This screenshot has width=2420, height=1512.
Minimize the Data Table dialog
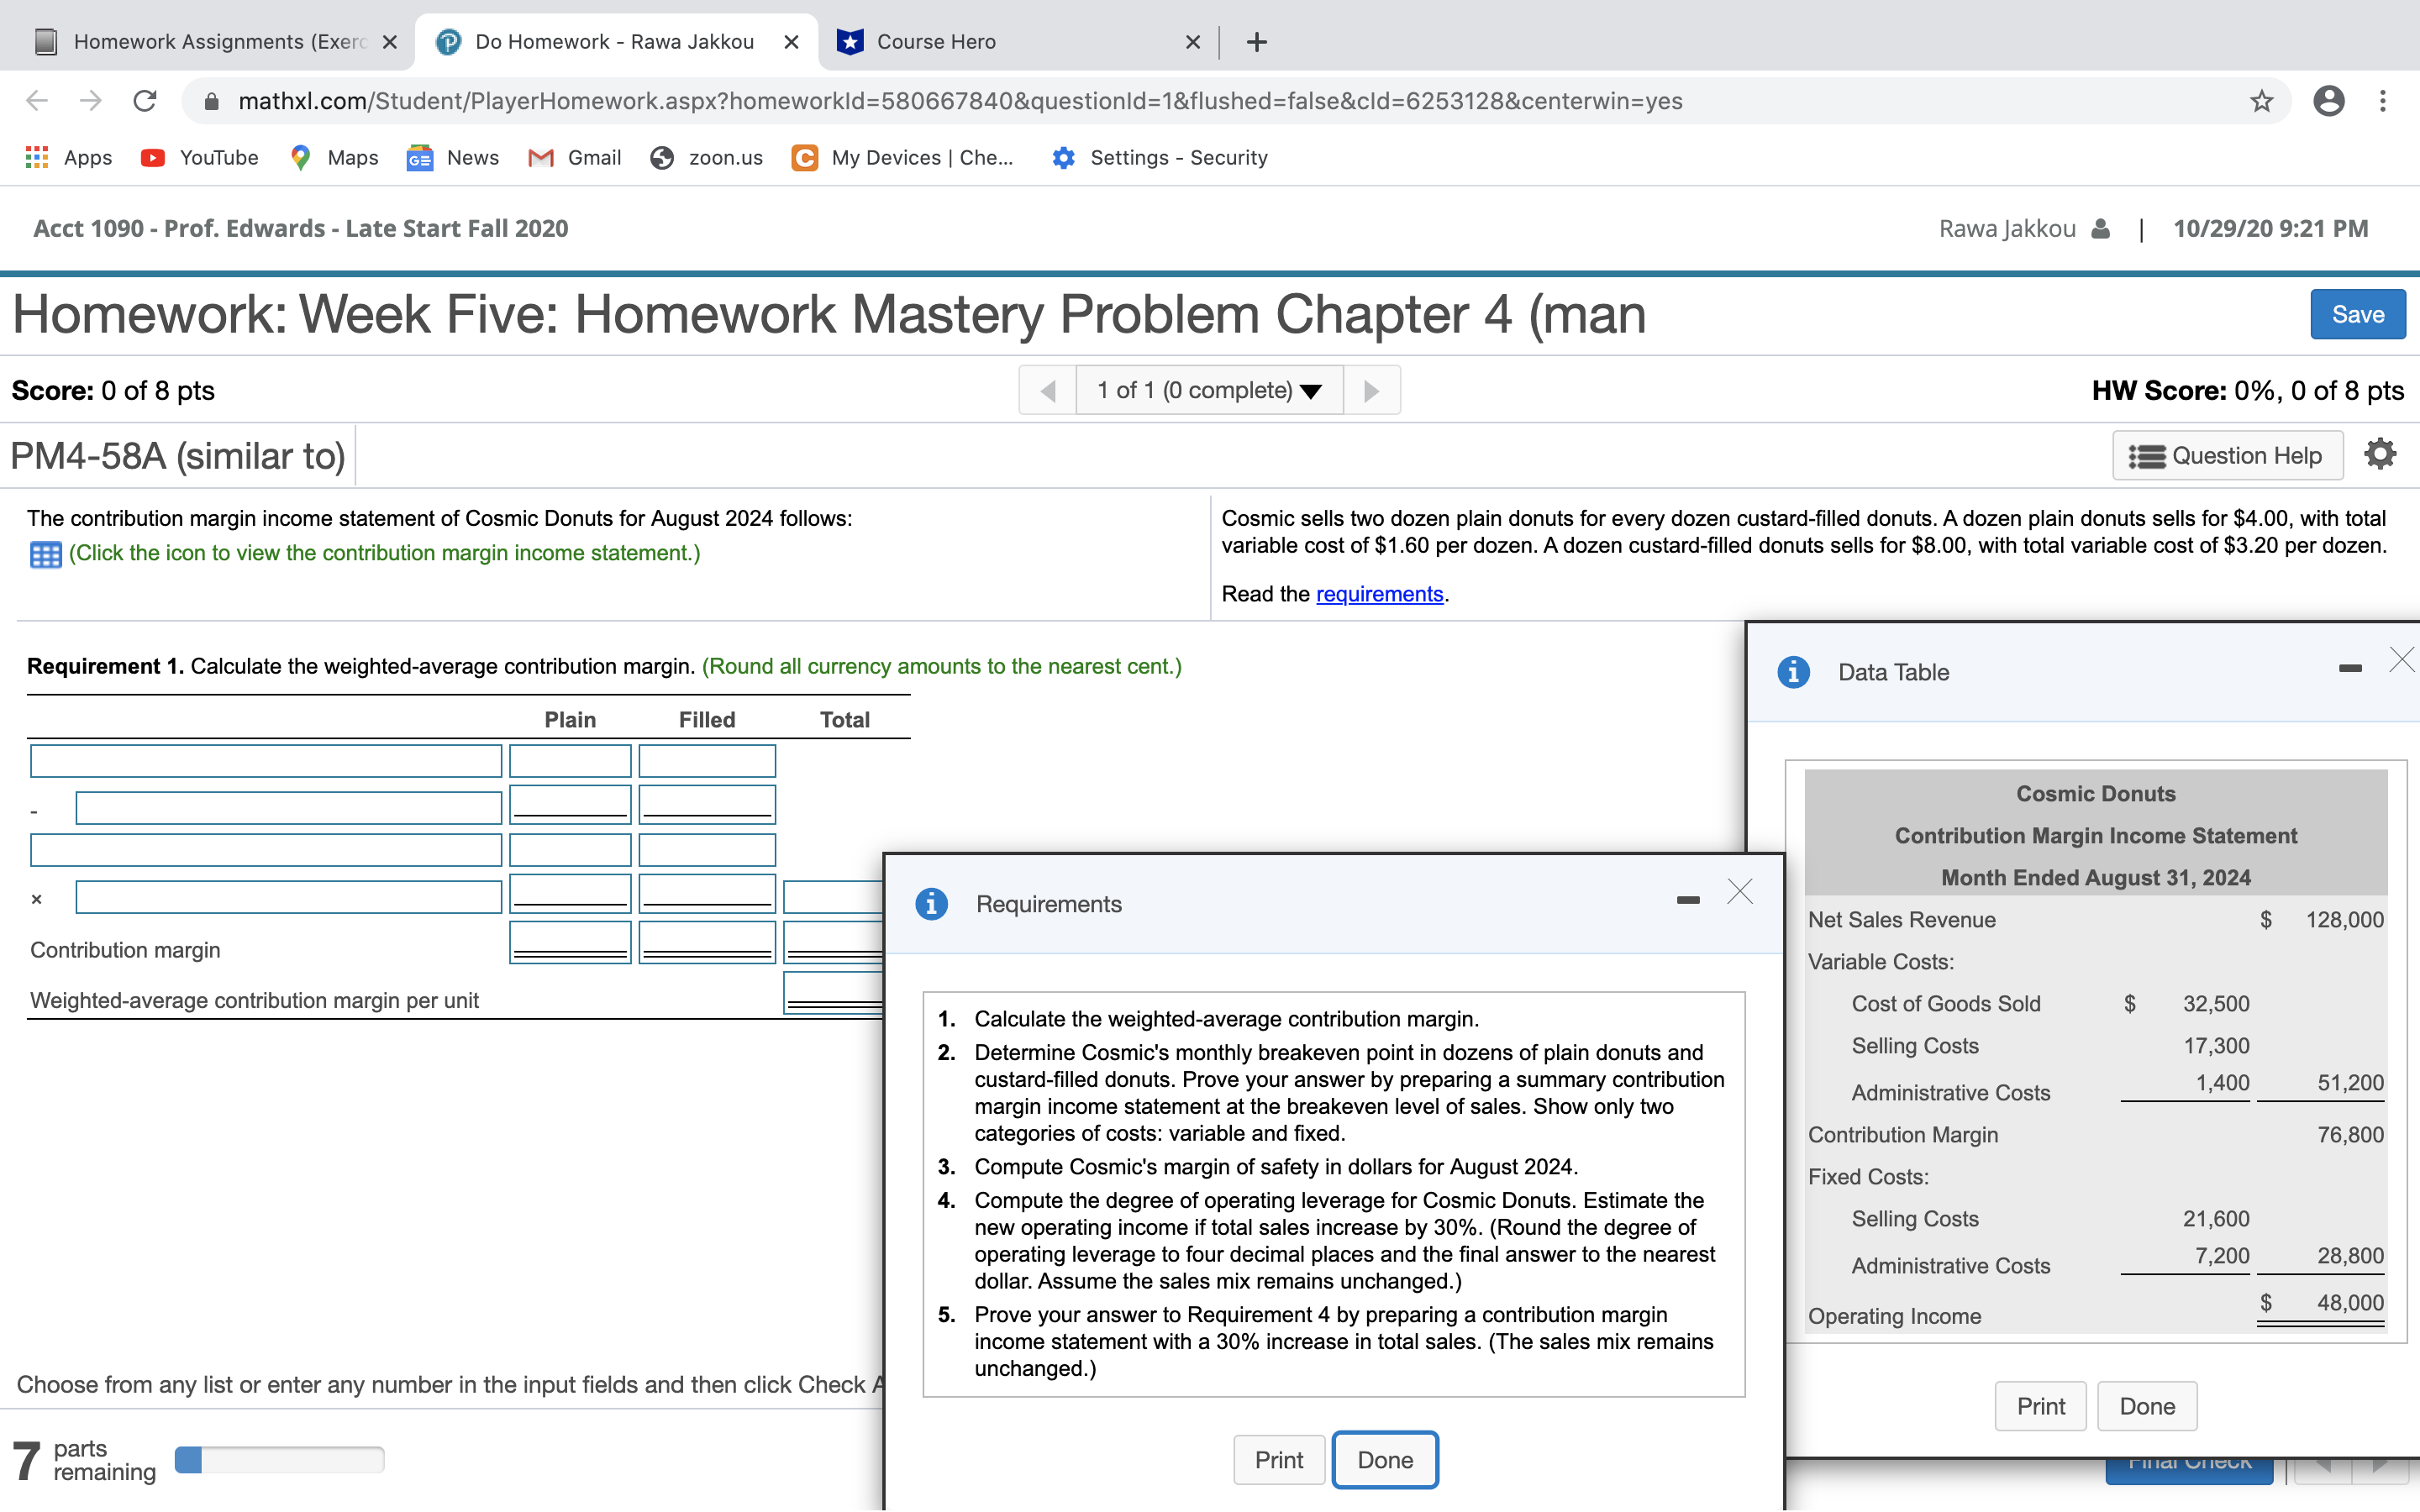point(2349,668)
